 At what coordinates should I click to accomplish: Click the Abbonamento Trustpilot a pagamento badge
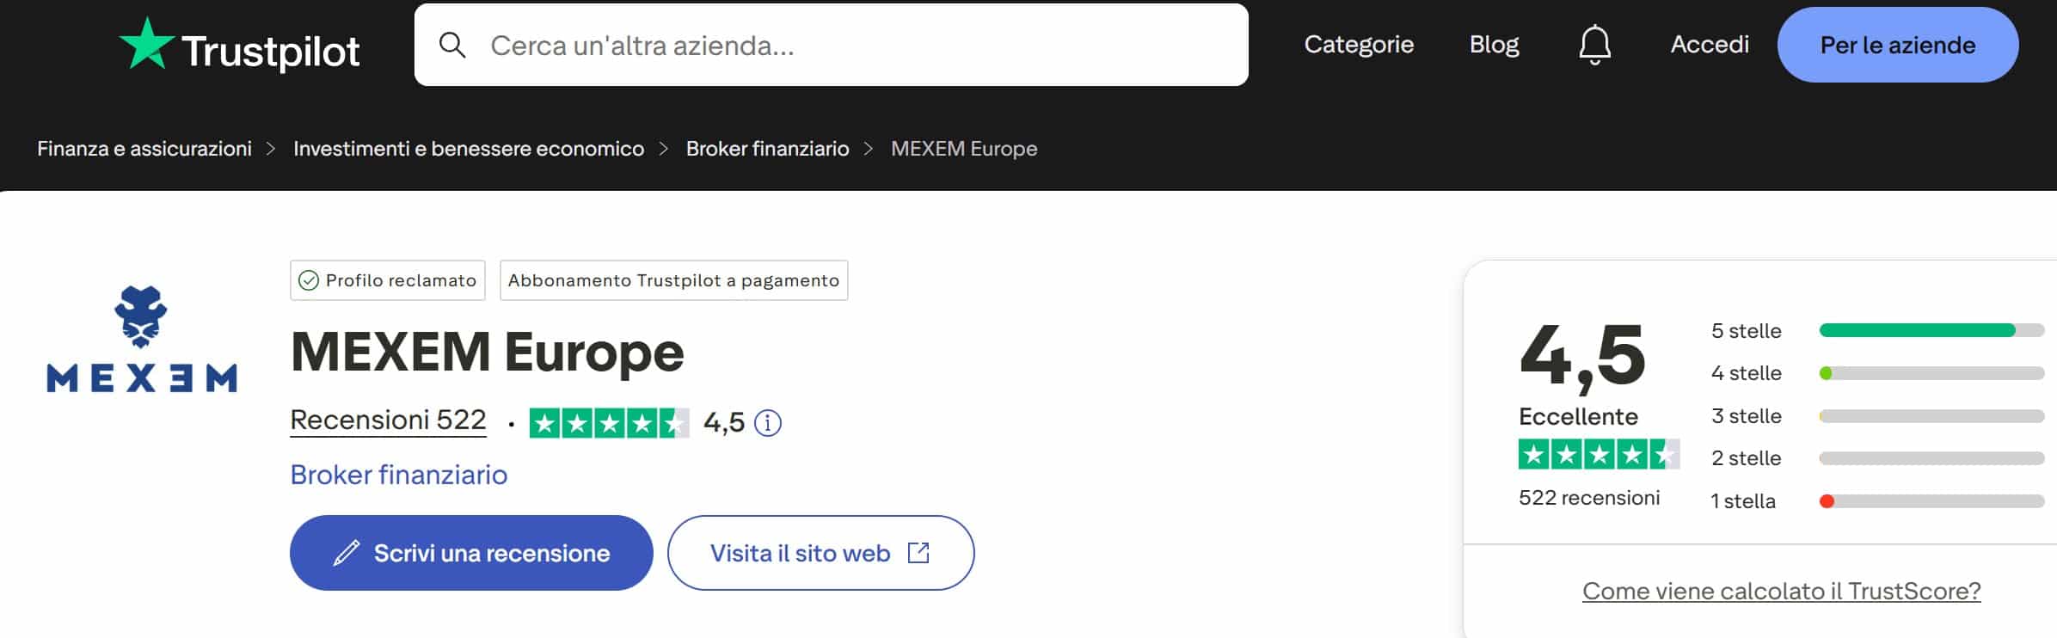click(672, 279)
